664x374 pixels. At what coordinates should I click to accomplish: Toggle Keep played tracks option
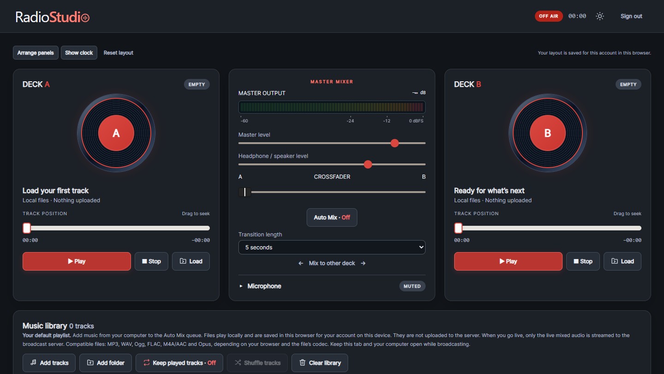[x=179, y=363]
